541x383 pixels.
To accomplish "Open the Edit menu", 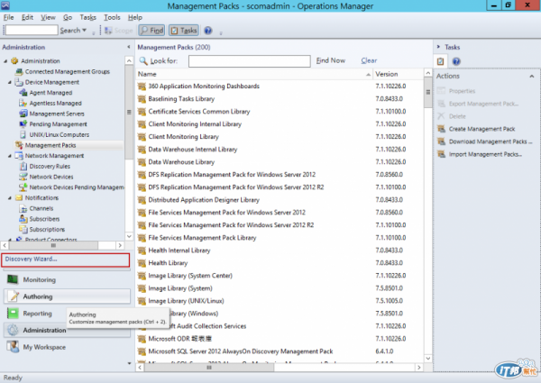I will coord(27,17).
